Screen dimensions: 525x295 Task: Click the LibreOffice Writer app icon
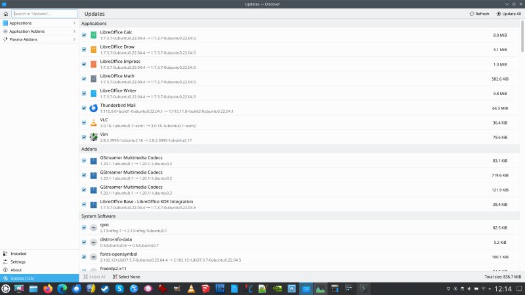click(93, 93)
